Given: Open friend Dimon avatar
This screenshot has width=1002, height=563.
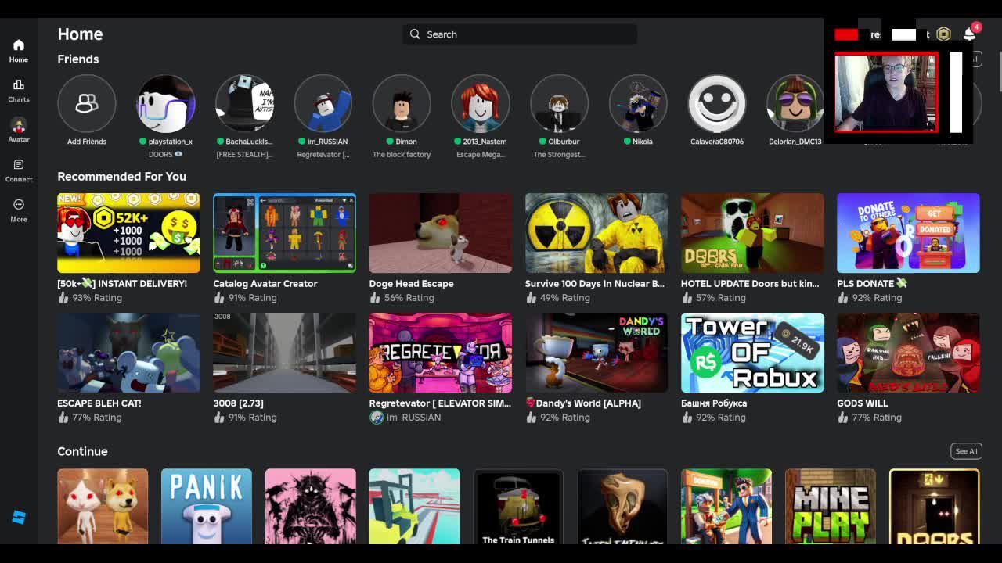Looking at the screenshot, I should (402, 103).
